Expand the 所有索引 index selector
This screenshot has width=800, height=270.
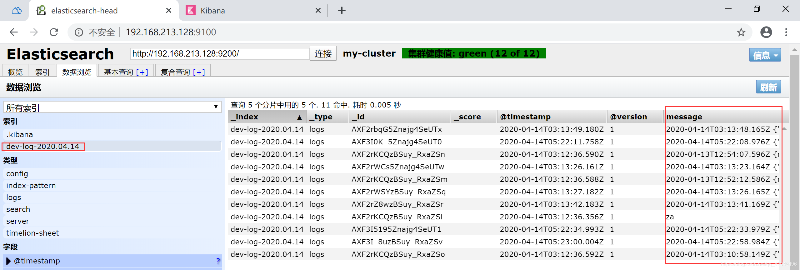coord(112,107)
